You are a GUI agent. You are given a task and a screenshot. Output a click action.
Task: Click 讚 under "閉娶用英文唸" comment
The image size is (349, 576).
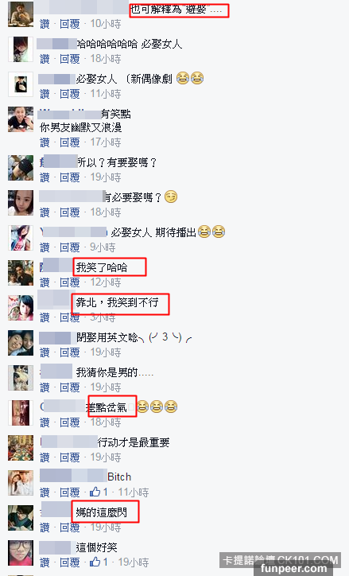45,352
